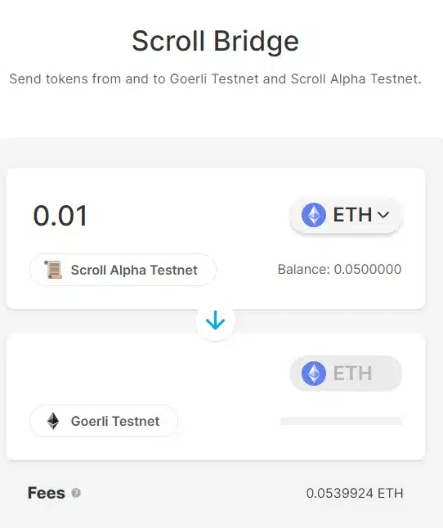Select the Goerli Testnet network chip
The height and width of the screenshot is (528, 443).
point(104,421)
